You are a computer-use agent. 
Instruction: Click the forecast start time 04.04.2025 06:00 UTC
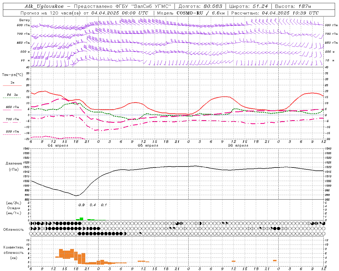pyautogui.click(x=120, y=13)
